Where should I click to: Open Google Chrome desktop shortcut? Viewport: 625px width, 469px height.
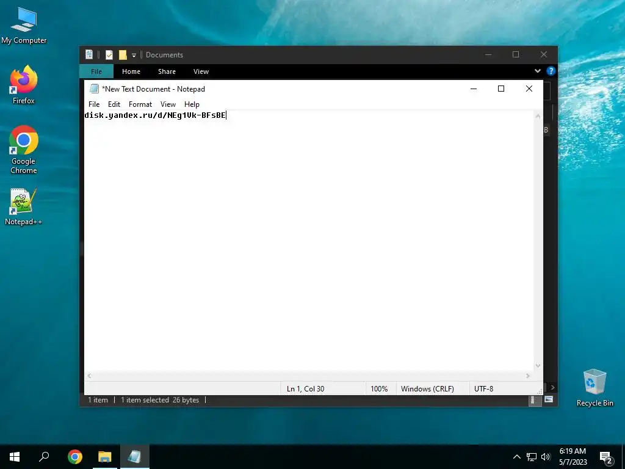pos(24,150)
